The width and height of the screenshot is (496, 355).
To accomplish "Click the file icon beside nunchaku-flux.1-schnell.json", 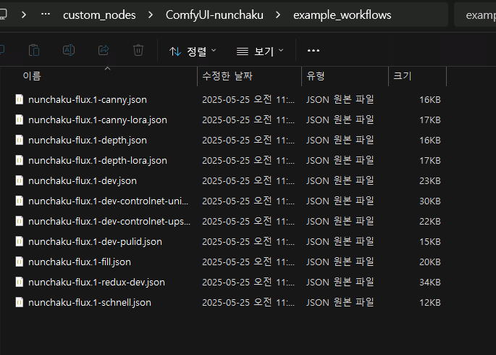I will (x=20, y=302).
